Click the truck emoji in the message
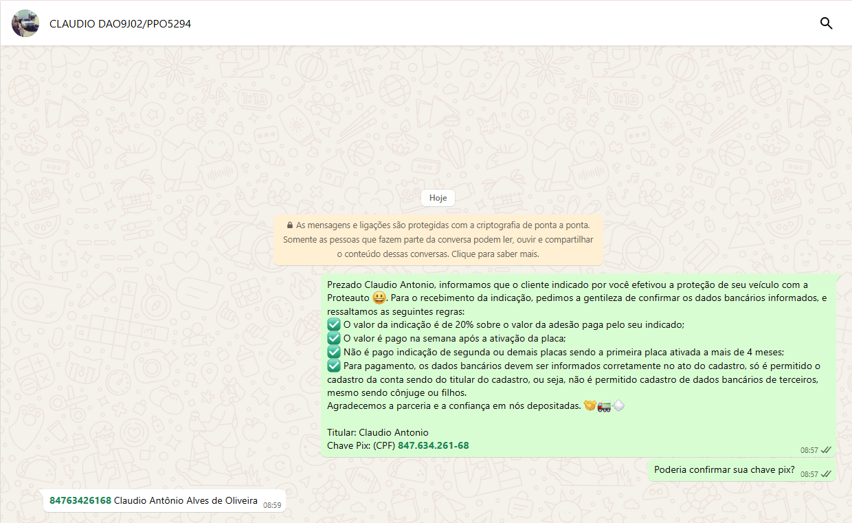 (x=604, y=406)
